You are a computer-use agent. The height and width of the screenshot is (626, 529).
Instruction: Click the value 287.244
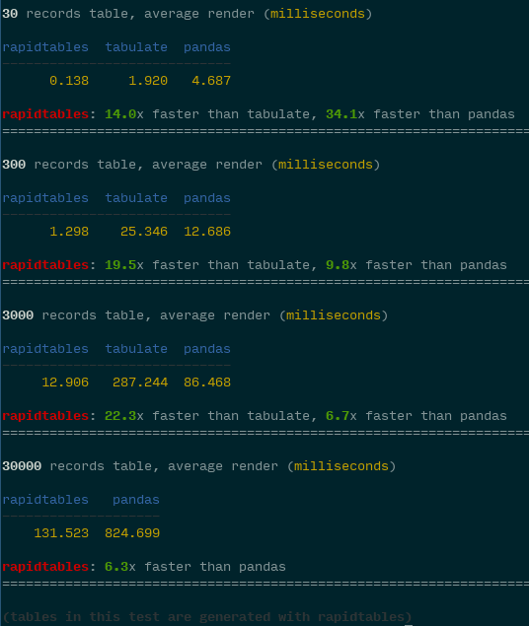click(x=140, y=383)
